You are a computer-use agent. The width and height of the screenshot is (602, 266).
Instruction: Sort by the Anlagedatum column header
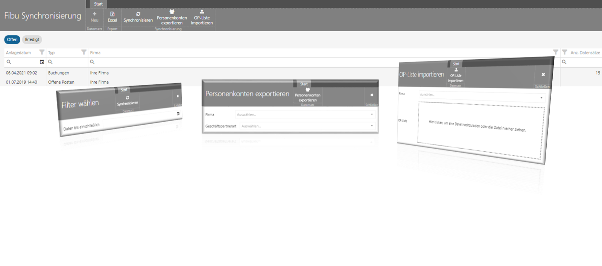coord(18,53)
